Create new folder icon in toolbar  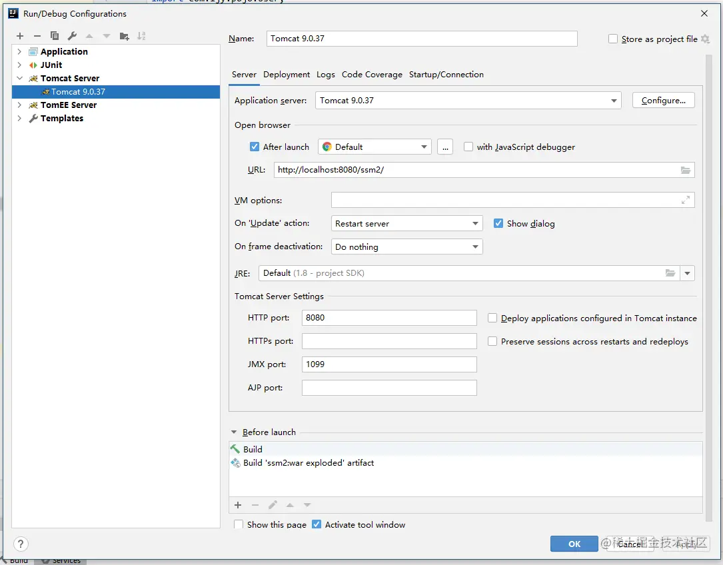click(x=124, y=36)
